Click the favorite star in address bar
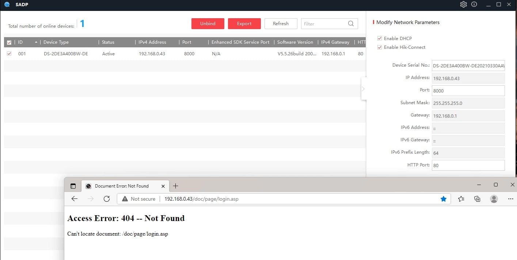Viewport: 517px width, 260px height. (444, 199)
